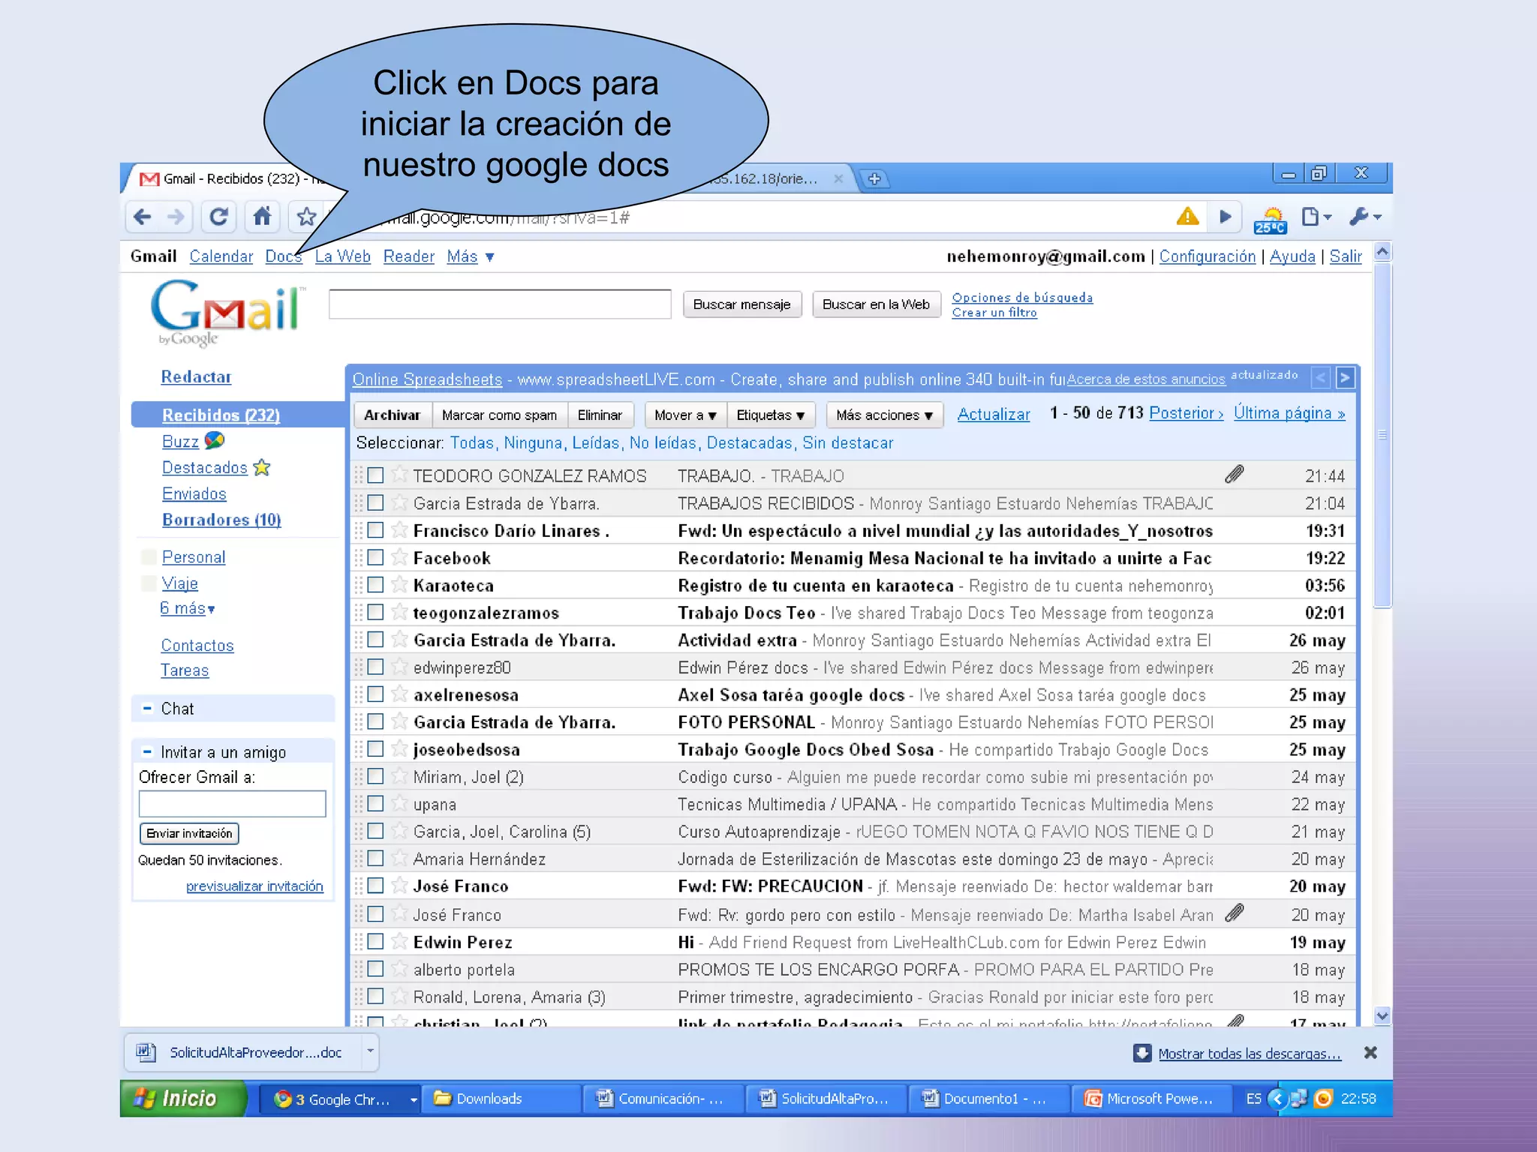Open Reader in the top navigation

pyautogui.click(x=409, y=256)
